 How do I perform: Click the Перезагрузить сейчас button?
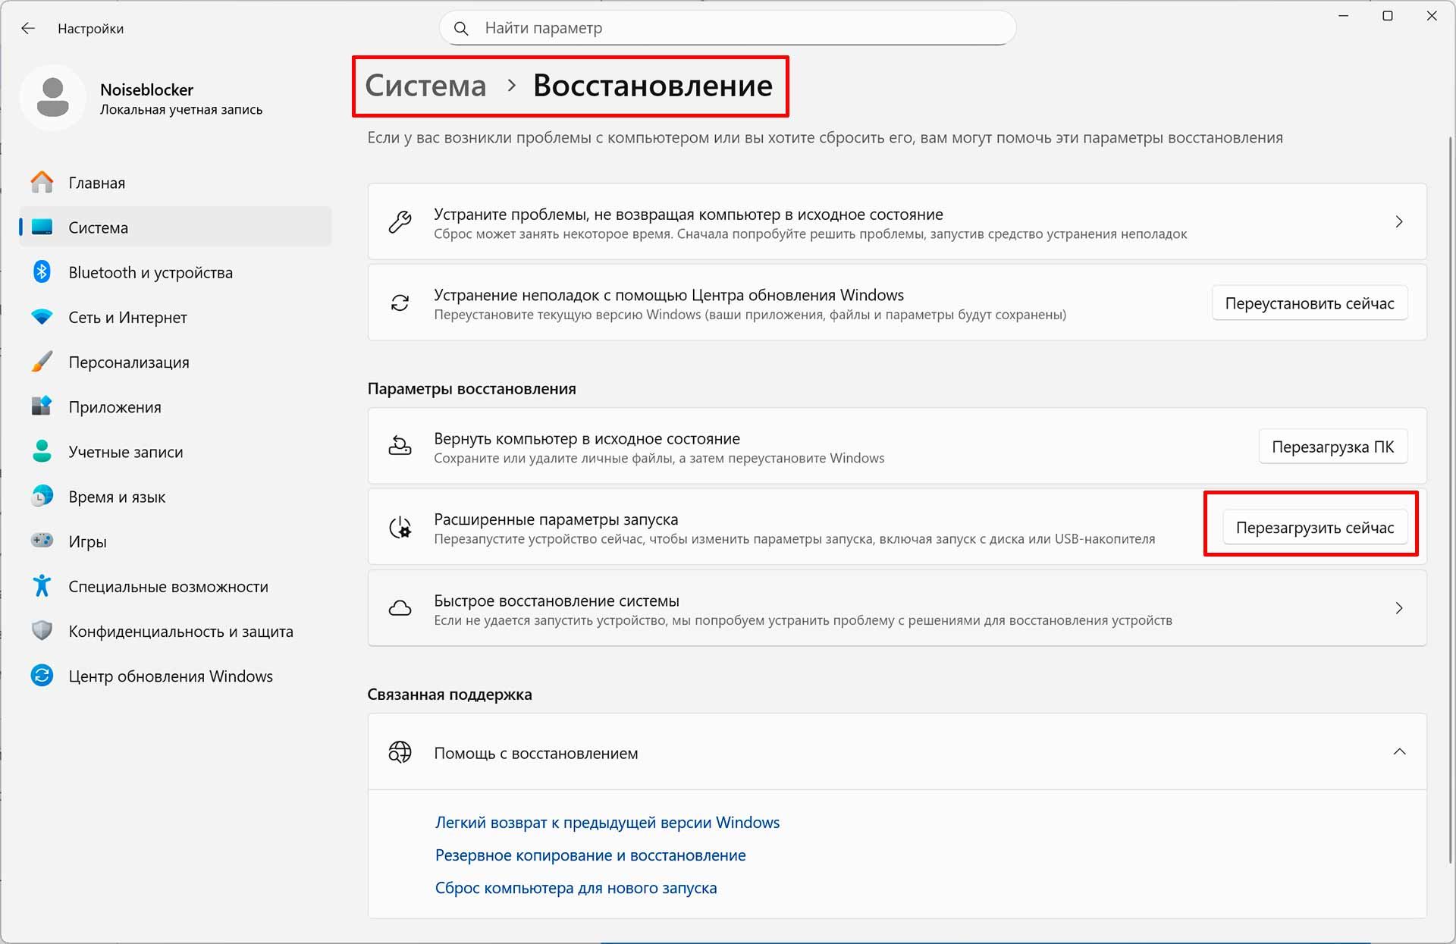1314,526
